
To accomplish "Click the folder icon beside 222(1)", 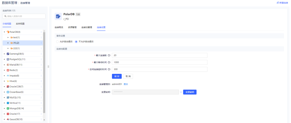I will [12, 48].
